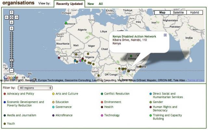Open Kenya Disabled Action Network link
The image size is (208, 130).
pos(134,36)
